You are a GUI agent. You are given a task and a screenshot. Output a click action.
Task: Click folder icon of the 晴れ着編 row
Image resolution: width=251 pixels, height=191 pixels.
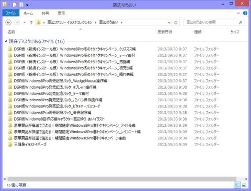click(x=10, y=74)
